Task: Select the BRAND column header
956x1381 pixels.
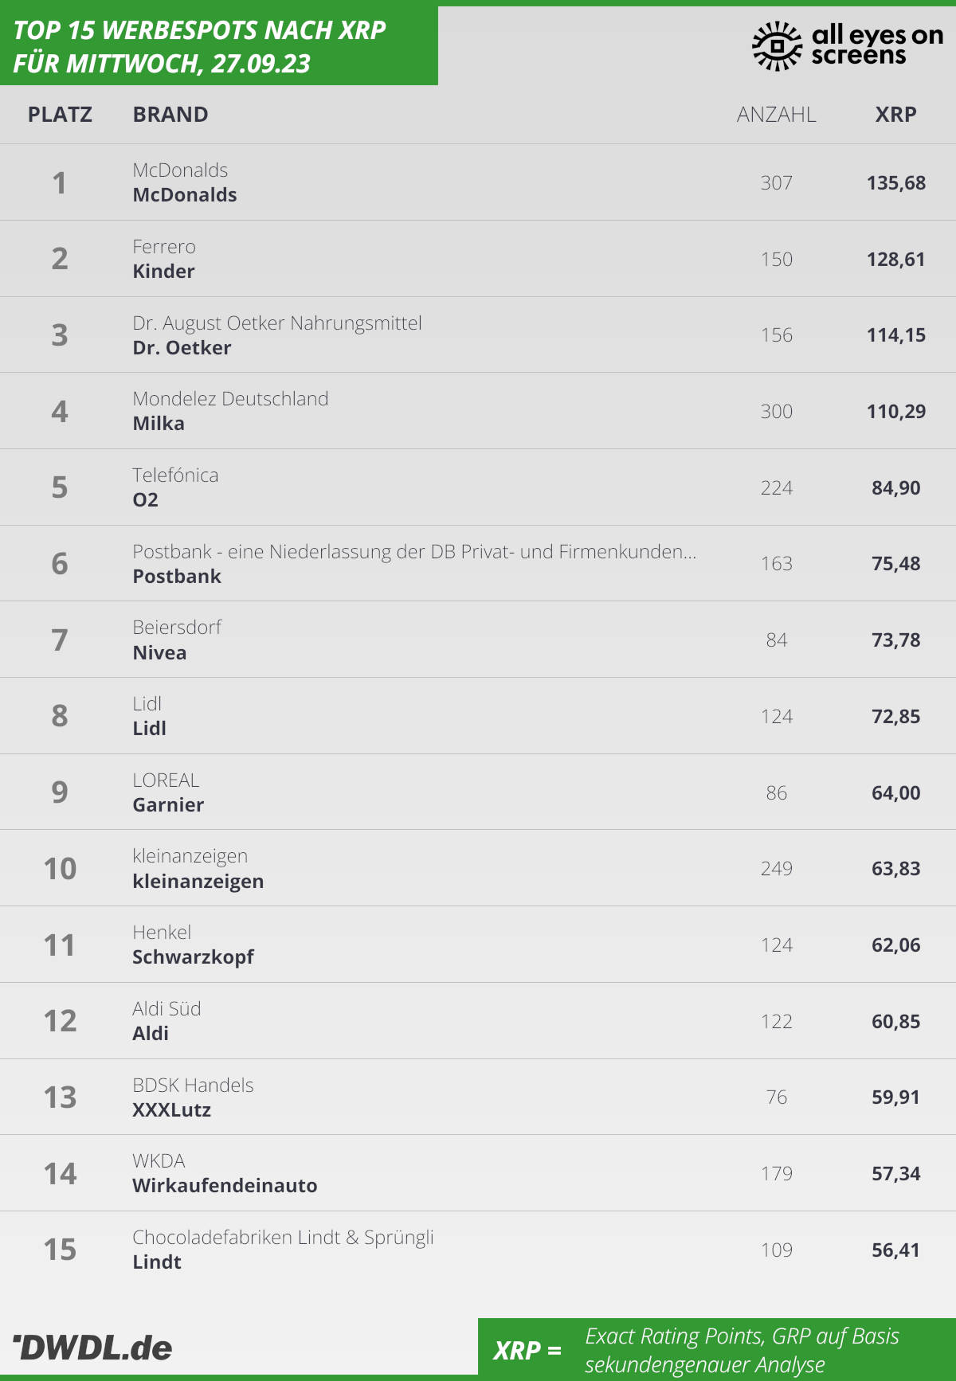Action: [x=170, y=115]
